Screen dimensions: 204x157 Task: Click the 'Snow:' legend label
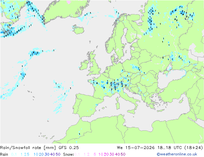[x=69, y=154]
